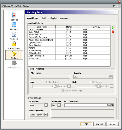Delete selected state with red X

(x=113, y=32)
